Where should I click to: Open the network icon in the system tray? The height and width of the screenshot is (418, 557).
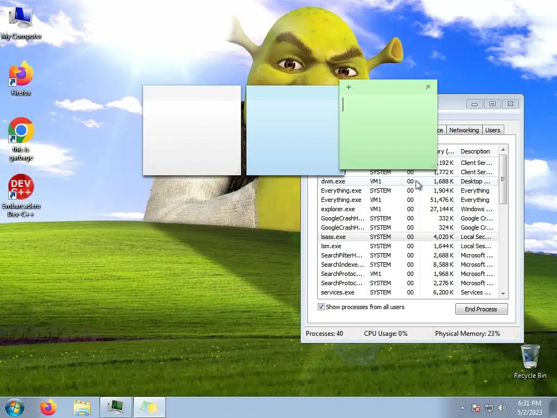(489, 408)
